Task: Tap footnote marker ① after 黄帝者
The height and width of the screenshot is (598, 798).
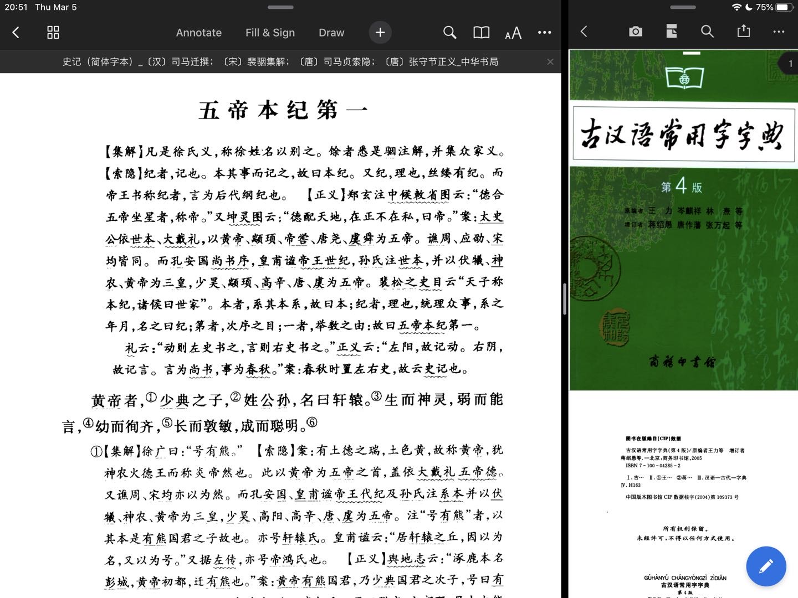Action: coord(151,397)
